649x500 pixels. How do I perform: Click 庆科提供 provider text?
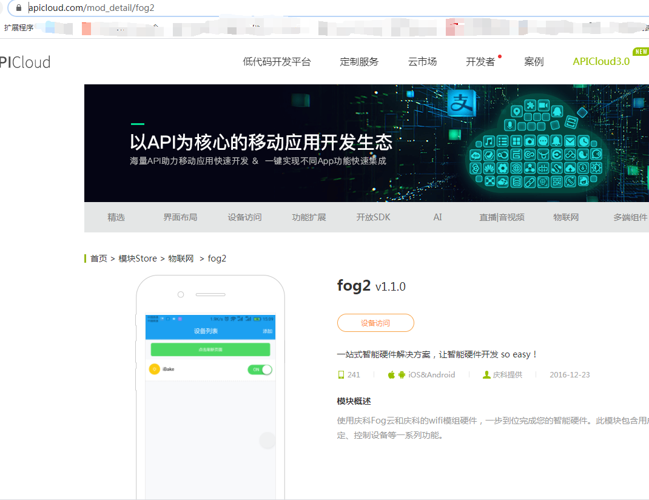[508, 375]
